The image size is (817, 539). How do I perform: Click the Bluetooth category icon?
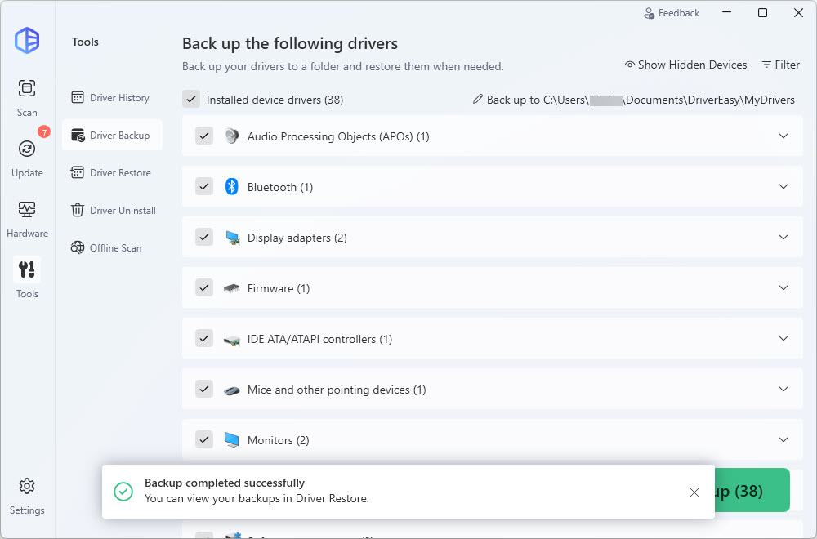tap(231, 187)
